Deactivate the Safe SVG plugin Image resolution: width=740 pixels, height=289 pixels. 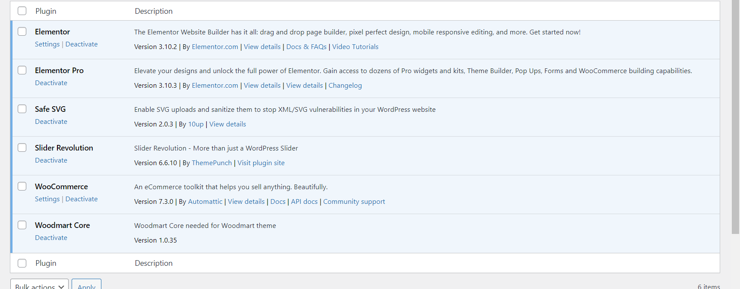click(x=51, y=122)
